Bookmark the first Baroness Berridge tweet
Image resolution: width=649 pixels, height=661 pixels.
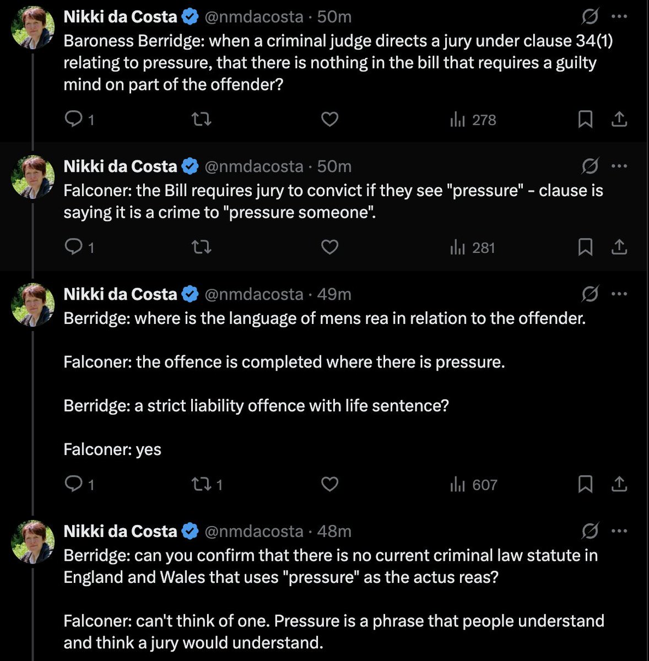pos(585,119)
